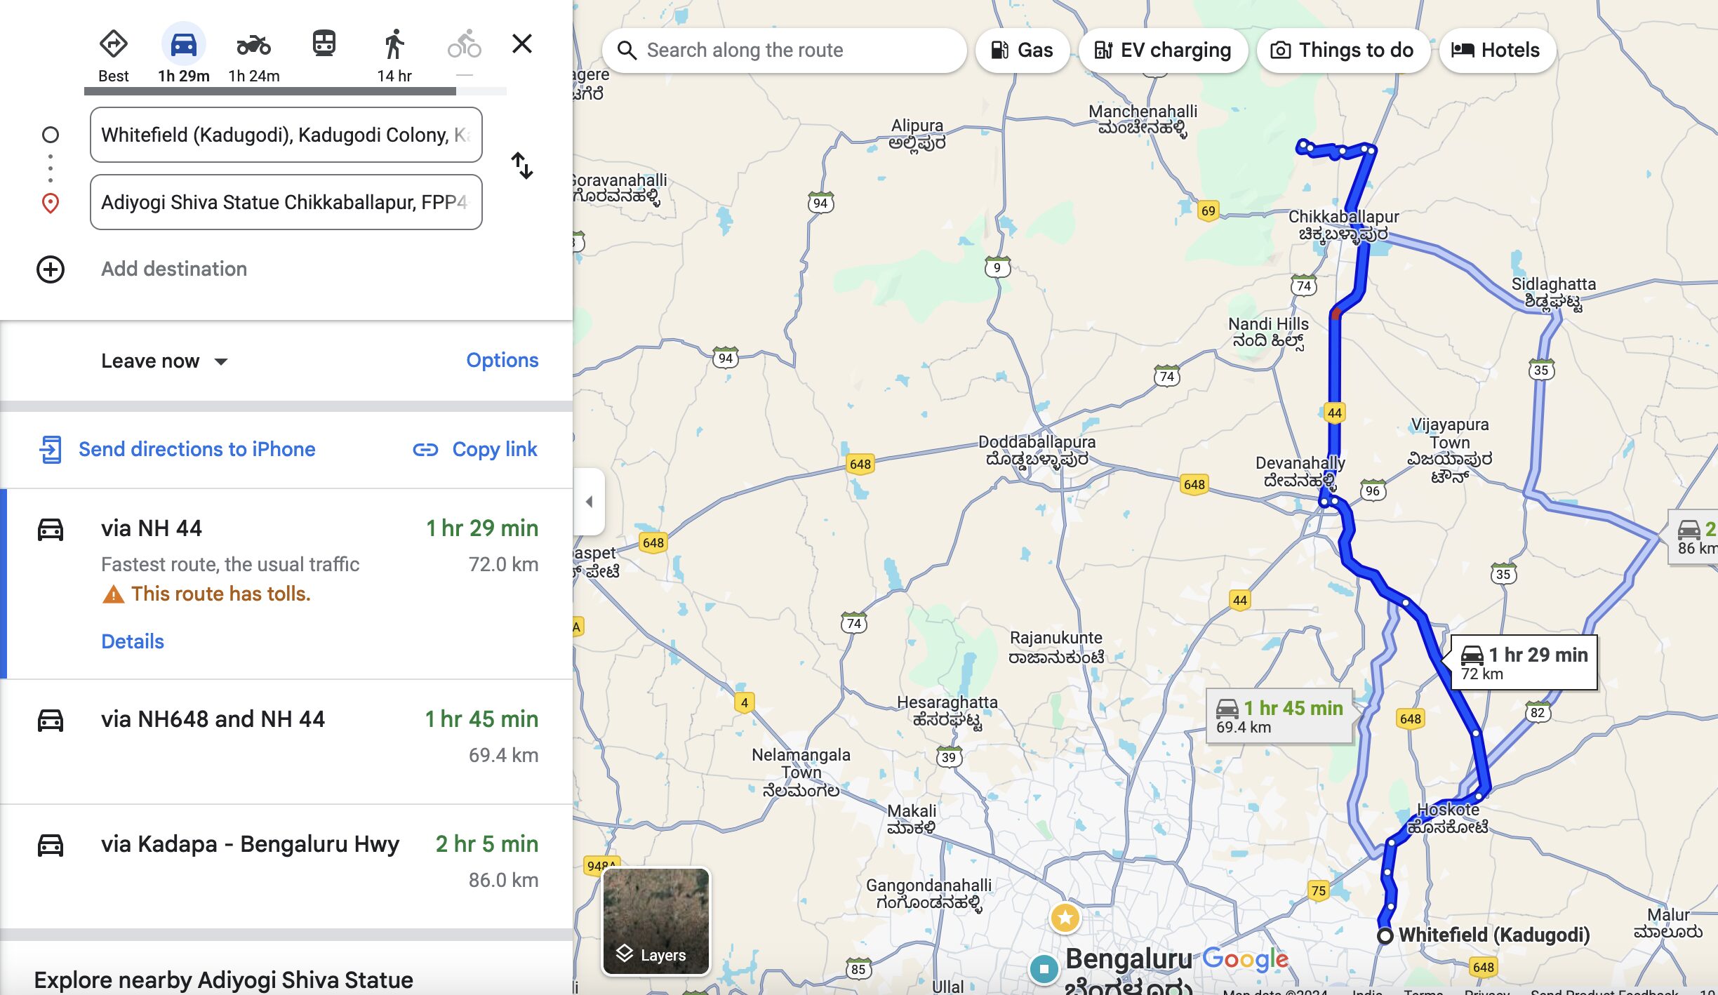Select the walking route icon
The image size is (1718, 995).
[x=394, y=44]
